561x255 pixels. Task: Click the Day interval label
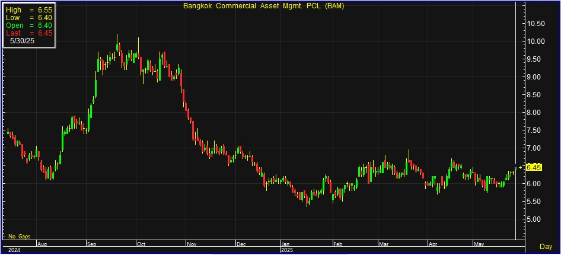(546, 247)
